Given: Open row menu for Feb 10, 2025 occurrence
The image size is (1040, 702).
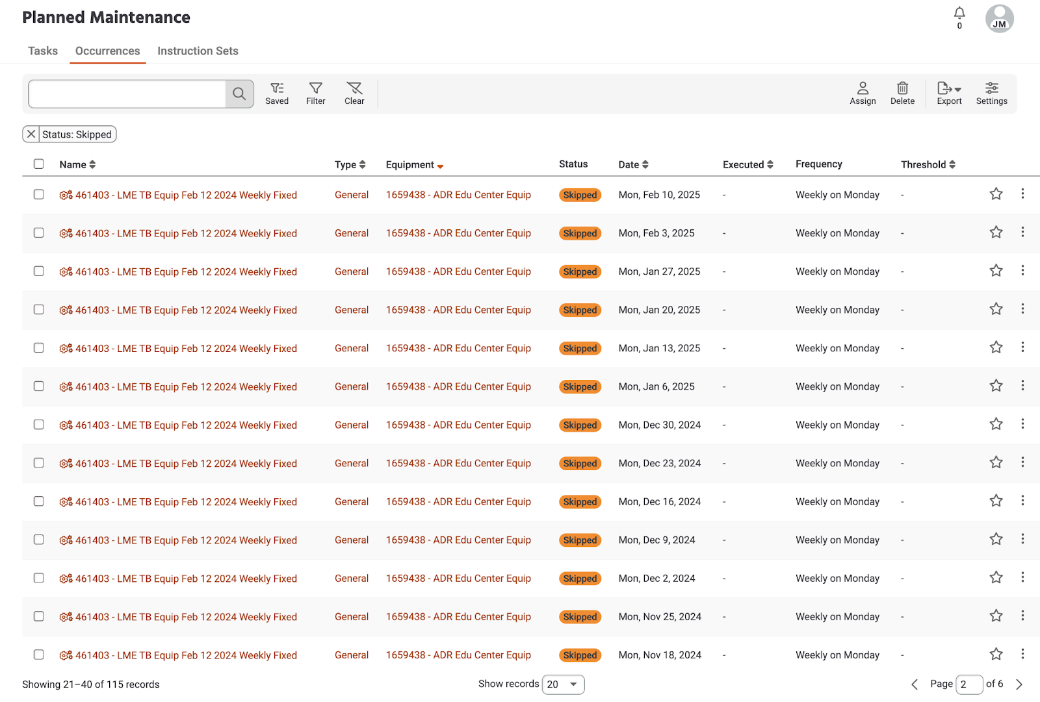Looking at the screenshot, I should pos(1022,194).
